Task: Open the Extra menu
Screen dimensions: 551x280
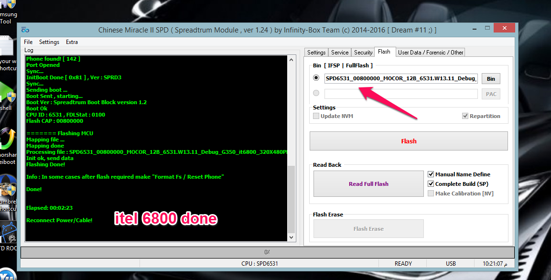Action: click(72, 42)
